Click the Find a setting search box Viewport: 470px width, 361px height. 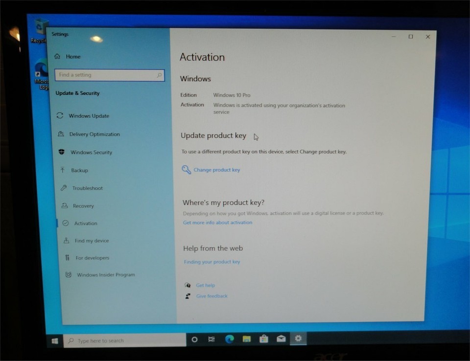click(109, 75)
